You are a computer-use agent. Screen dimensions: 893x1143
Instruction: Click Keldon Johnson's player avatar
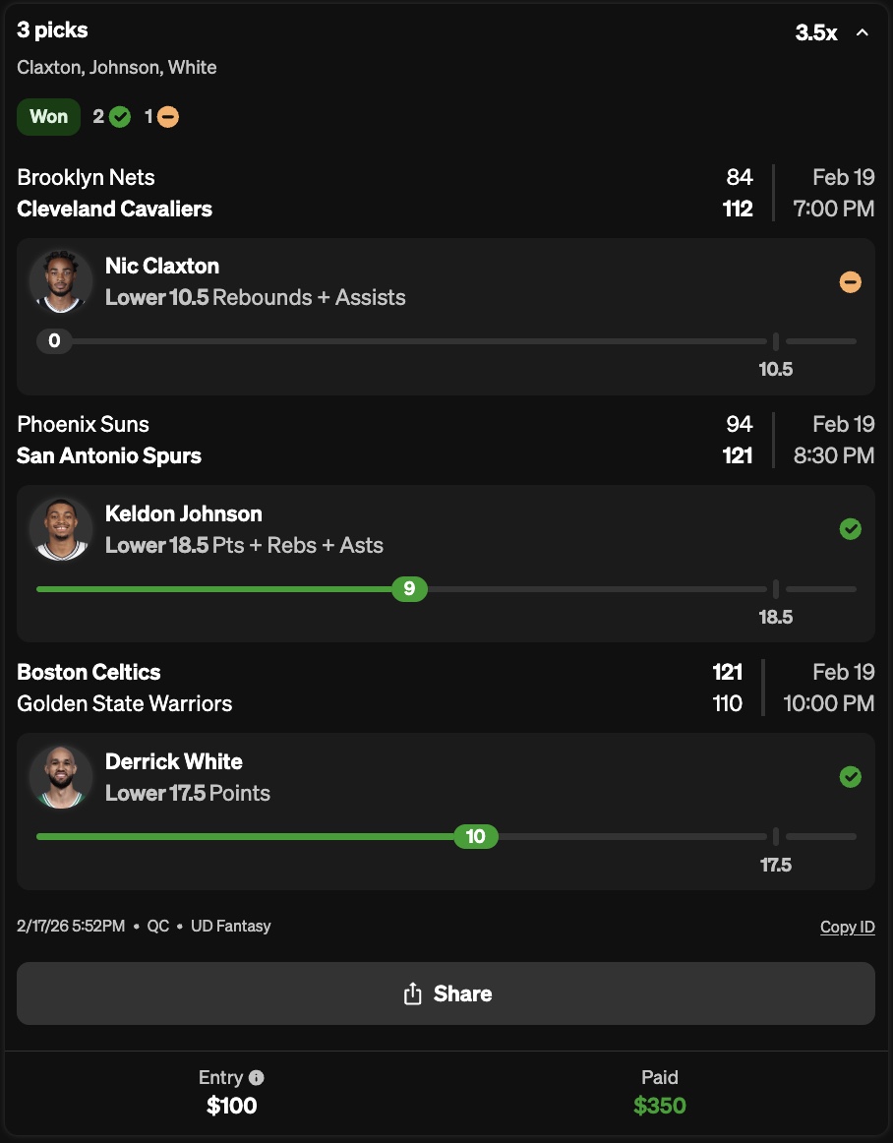point(61,529)
